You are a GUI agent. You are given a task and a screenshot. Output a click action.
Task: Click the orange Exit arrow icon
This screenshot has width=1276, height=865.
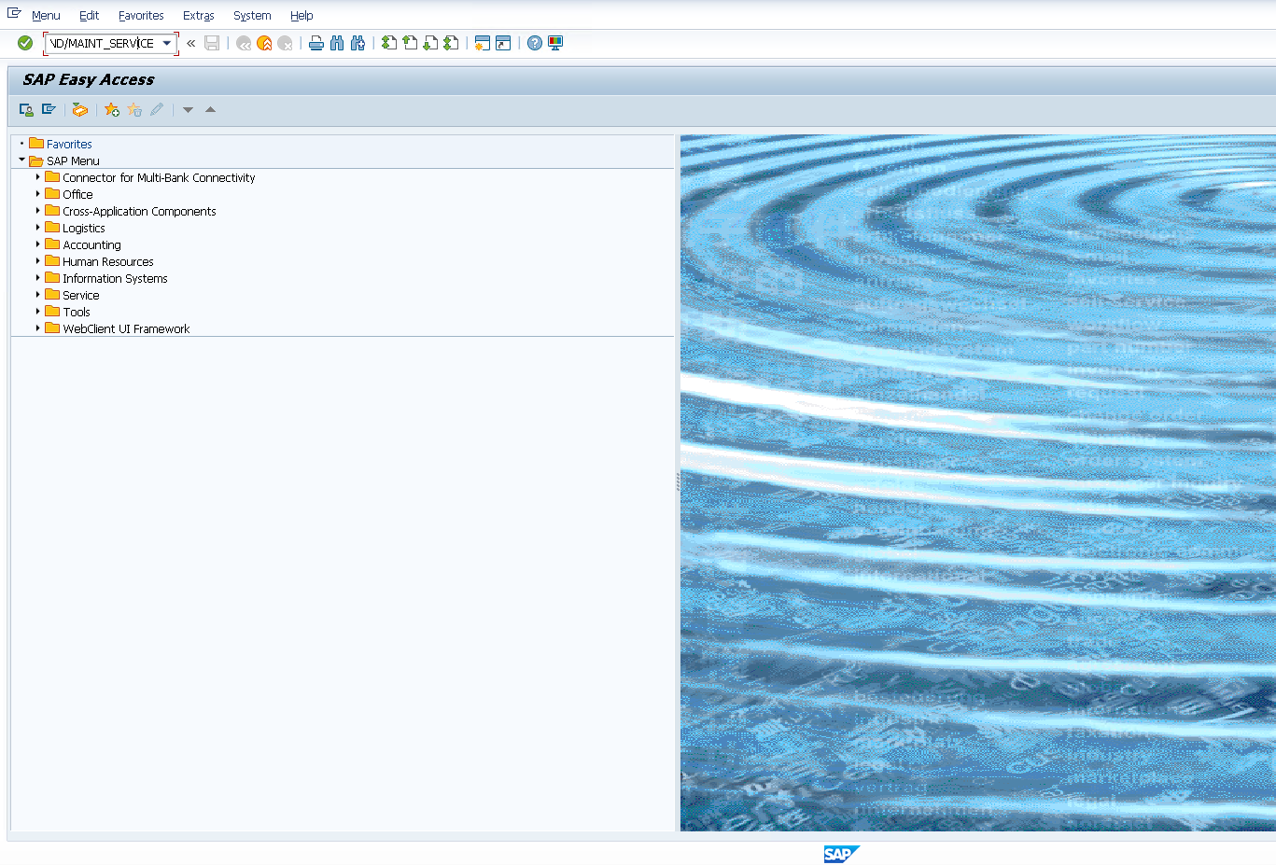coord(264,43)
